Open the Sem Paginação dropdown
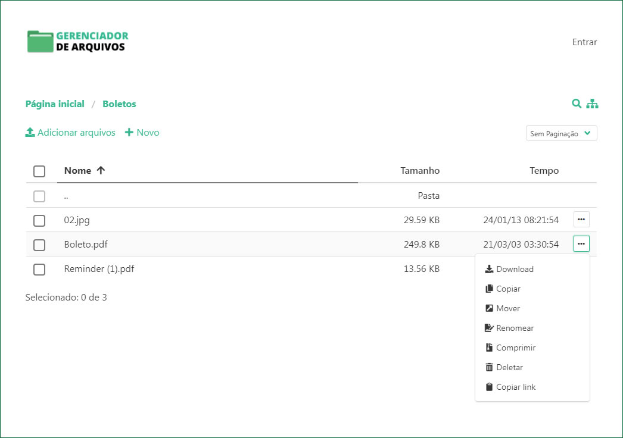The width and height of the screenshot is (623, 438). coord(561,133)
